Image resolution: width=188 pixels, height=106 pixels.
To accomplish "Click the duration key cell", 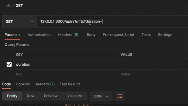I will click(x=66, y=64).
